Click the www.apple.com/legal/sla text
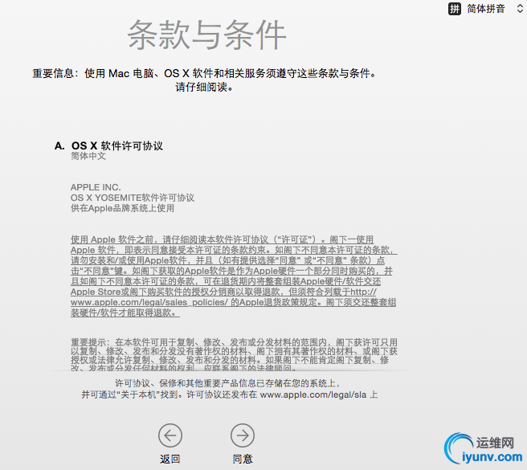This screenshot has width=527, height=470. tap(313, 394)
